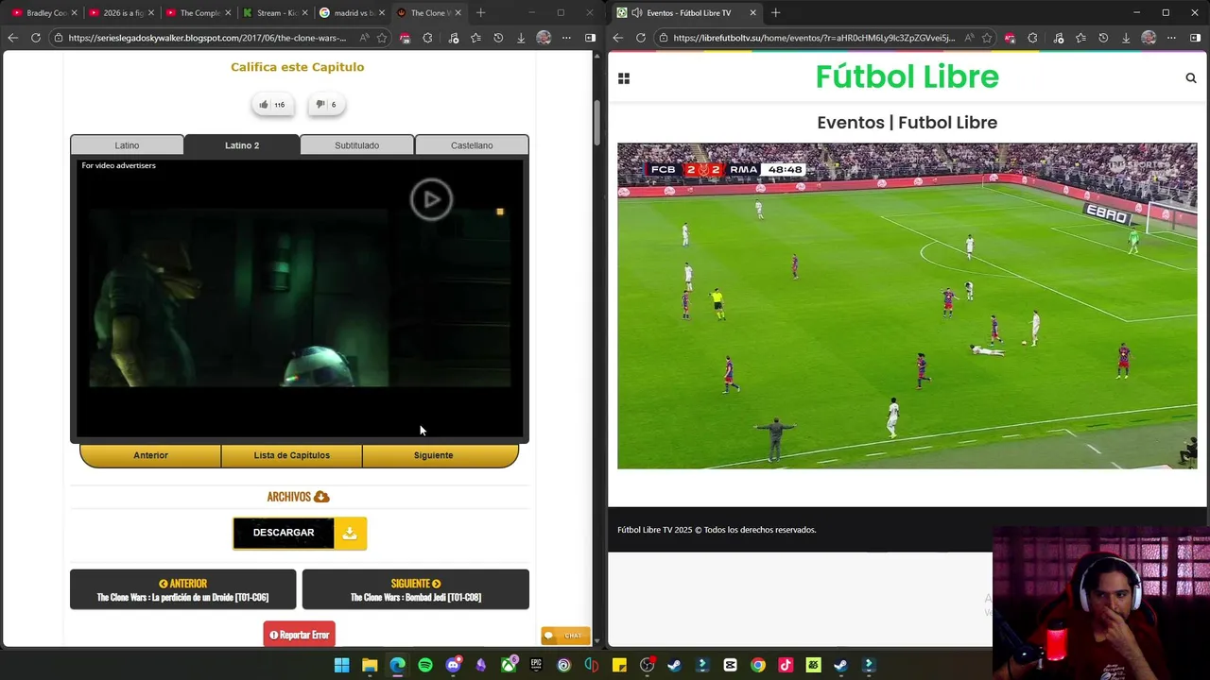Go back in the Clone Wars browser window
The width and height of the screenshot is (1210, 680).
tap(12, 38)
